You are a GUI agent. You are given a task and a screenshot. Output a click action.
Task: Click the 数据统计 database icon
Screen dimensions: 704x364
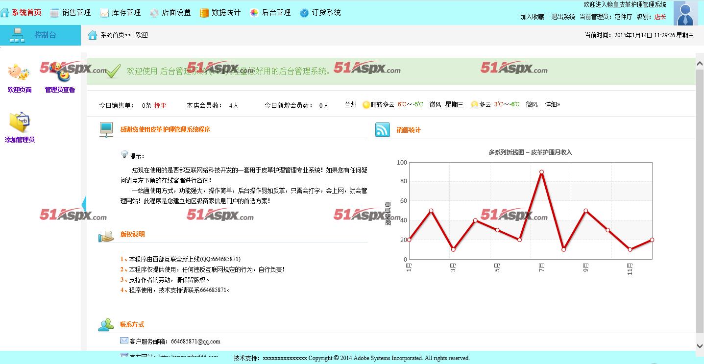(x=204, y=13)
